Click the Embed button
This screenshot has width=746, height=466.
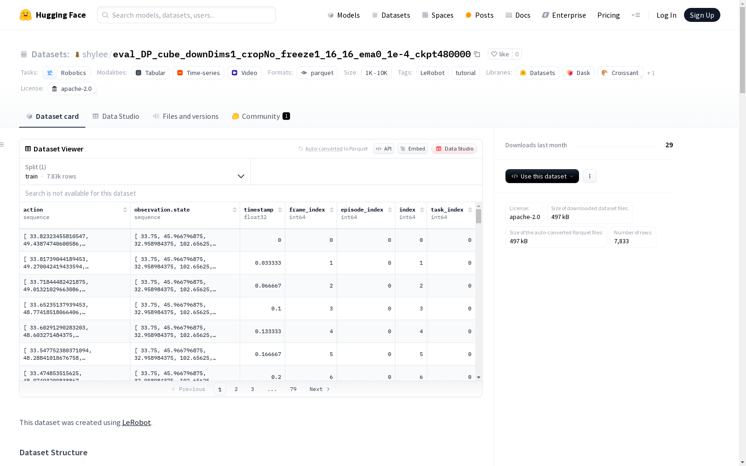(413, 149)
